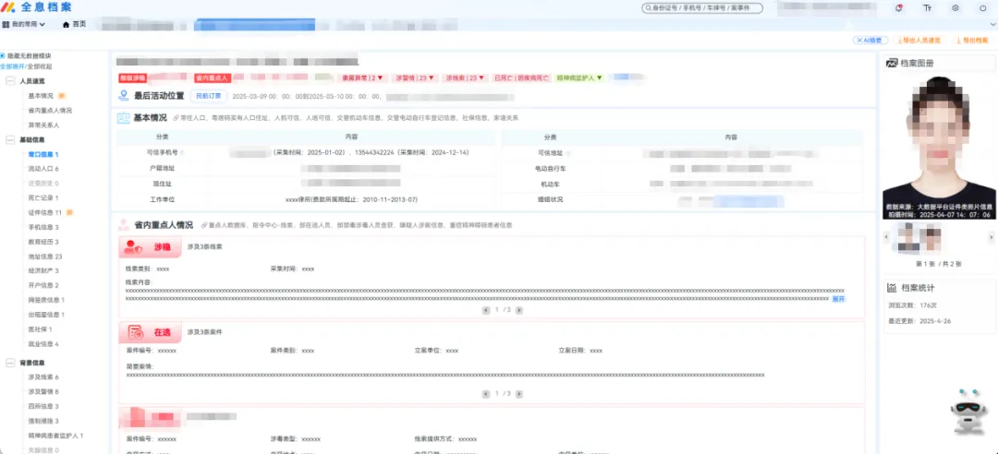Open the font size (Tт) setting

(927, 8)
